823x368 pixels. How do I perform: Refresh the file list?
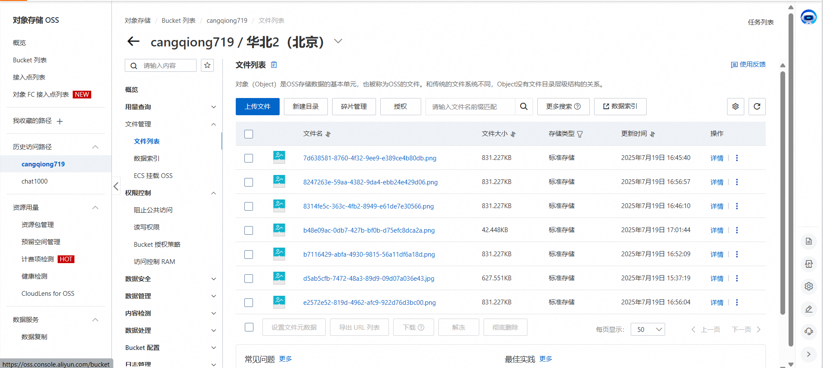[757, 107]
